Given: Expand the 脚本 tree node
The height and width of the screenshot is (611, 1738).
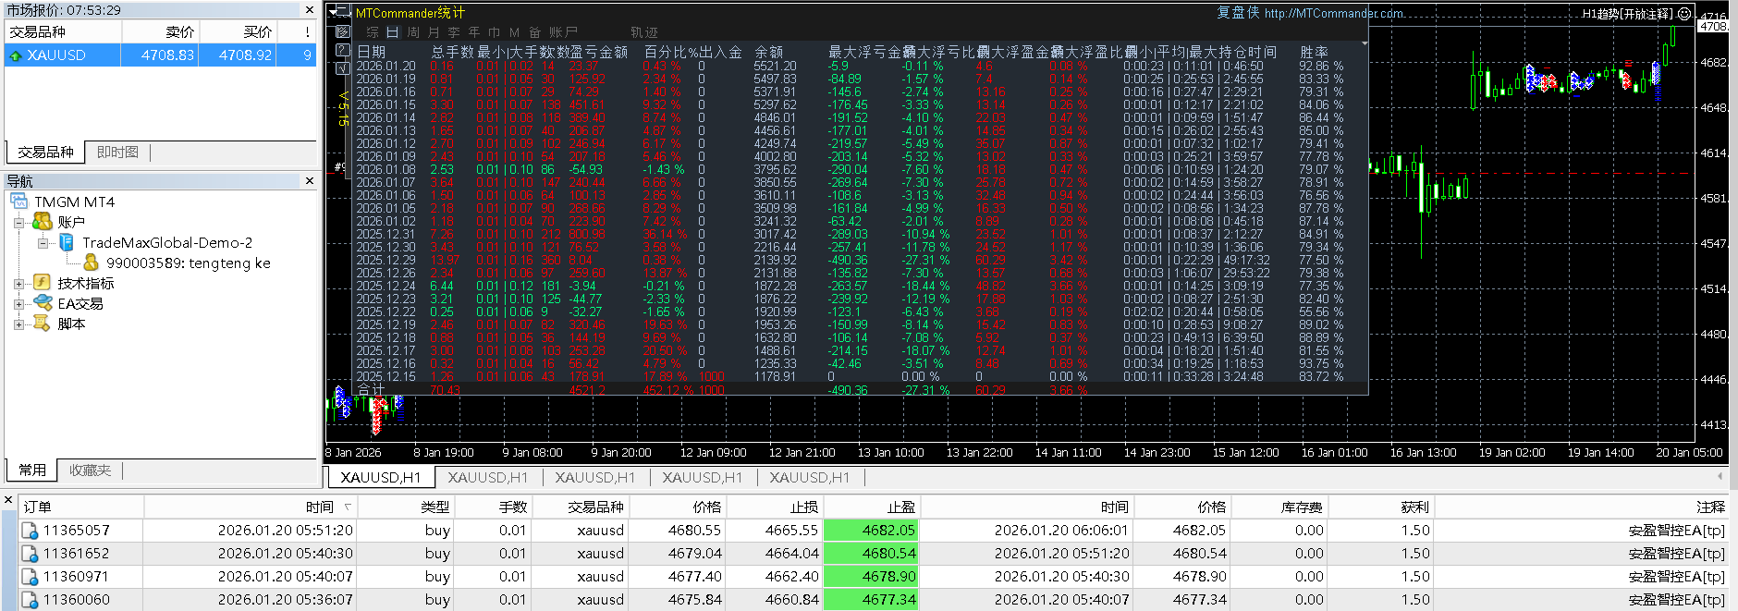Looking at the screenshot, I should tap(19, 324).
